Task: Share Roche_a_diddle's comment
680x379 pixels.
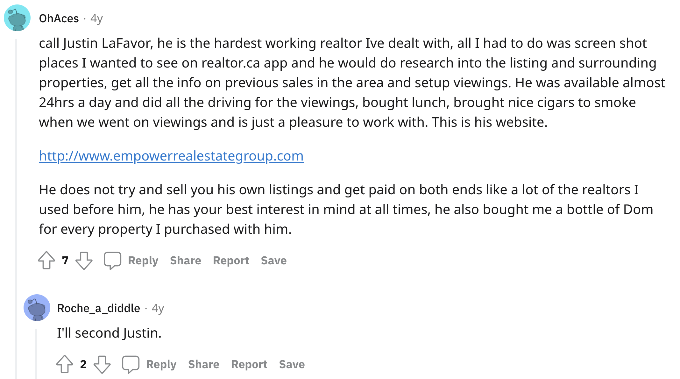Action: 203,364
